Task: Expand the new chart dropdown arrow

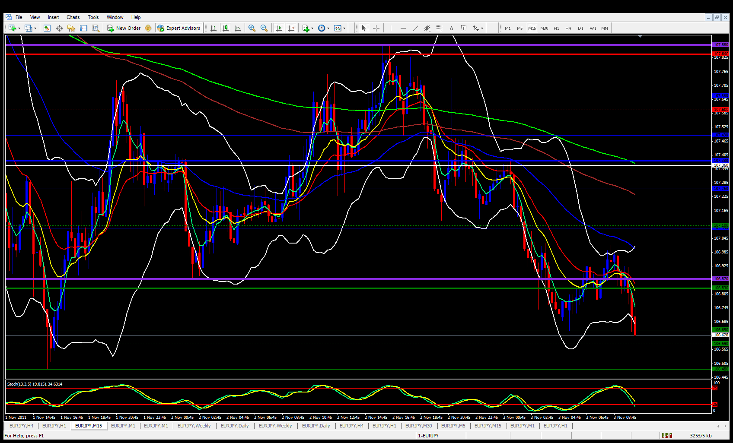Action: pos(19,28)
